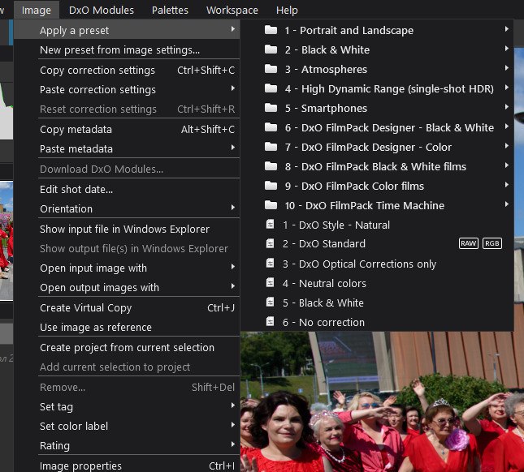Click FilmPack Color films folder icon
524x472 pixels.
(271, 186)
